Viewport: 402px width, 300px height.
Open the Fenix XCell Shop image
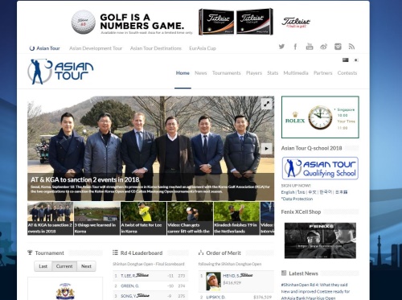(x=320, y=240)
